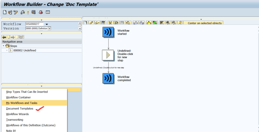Viewport: 259px width, 132px height.
Task: Click the scissors Cut icon
Action: click(110, 23)
